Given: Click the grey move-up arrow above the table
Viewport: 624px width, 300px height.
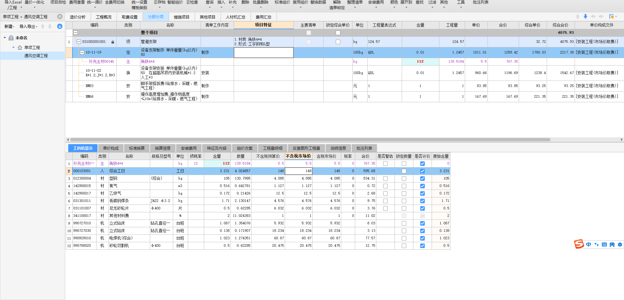Looking at the screenshot, I should [578, 17].
